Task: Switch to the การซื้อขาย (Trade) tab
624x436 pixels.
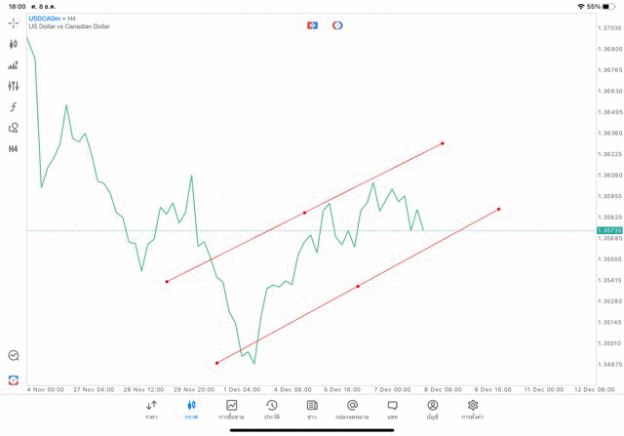Action: pyautogui.click(x=232, y=409)
